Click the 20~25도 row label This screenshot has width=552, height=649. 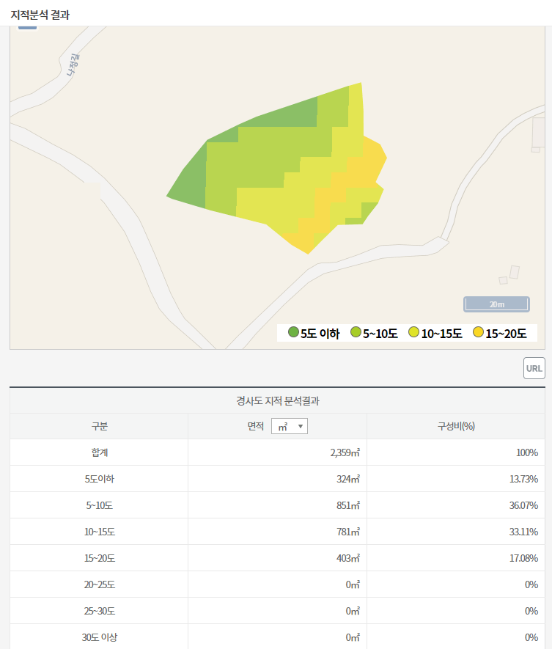(99, 585)
